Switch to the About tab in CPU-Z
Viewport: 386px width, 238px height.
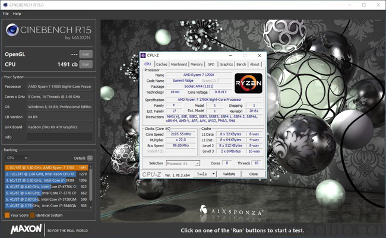[255, 64]
